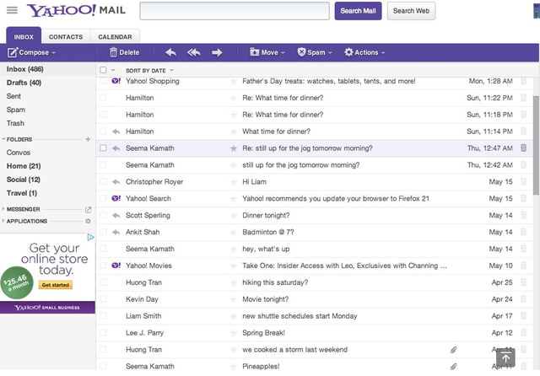
Task: Expand the Applications section
Action: click(x=3, y=221)
